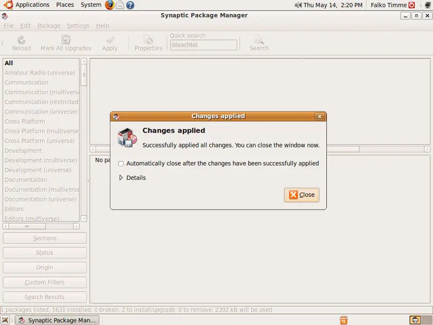The width and height of the screenshot is (433, 325).
Task: Enable automatically close after changes applied
Action: [121, 164]
